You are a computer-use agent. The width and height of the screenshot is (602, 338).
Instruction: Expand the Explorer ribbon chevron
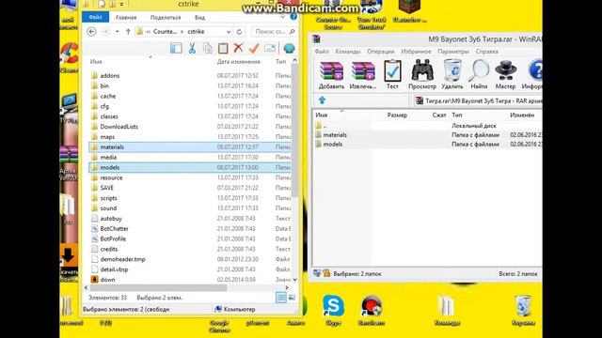click(283, 17)
